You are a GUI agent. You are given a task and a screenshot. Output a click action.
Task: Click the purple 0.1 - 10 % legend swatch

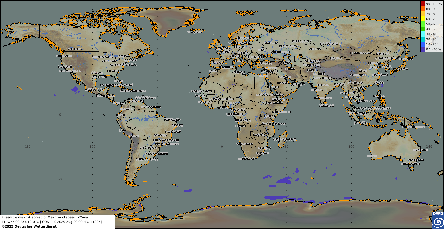423,49
